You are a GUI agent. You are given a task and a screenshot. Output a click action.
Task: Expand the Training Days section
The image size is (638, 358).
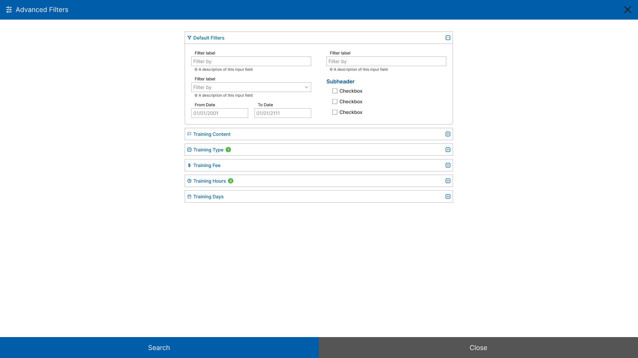pyautogui.click(x=448, y=196)
